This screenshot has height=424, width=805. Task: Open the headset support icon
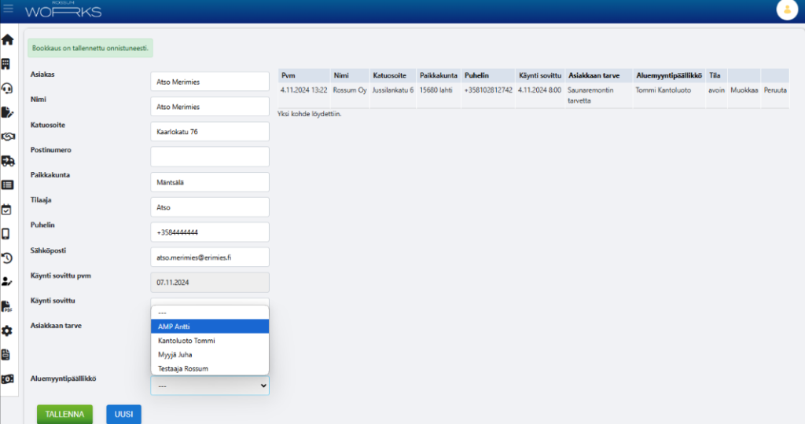pos(7,89)
